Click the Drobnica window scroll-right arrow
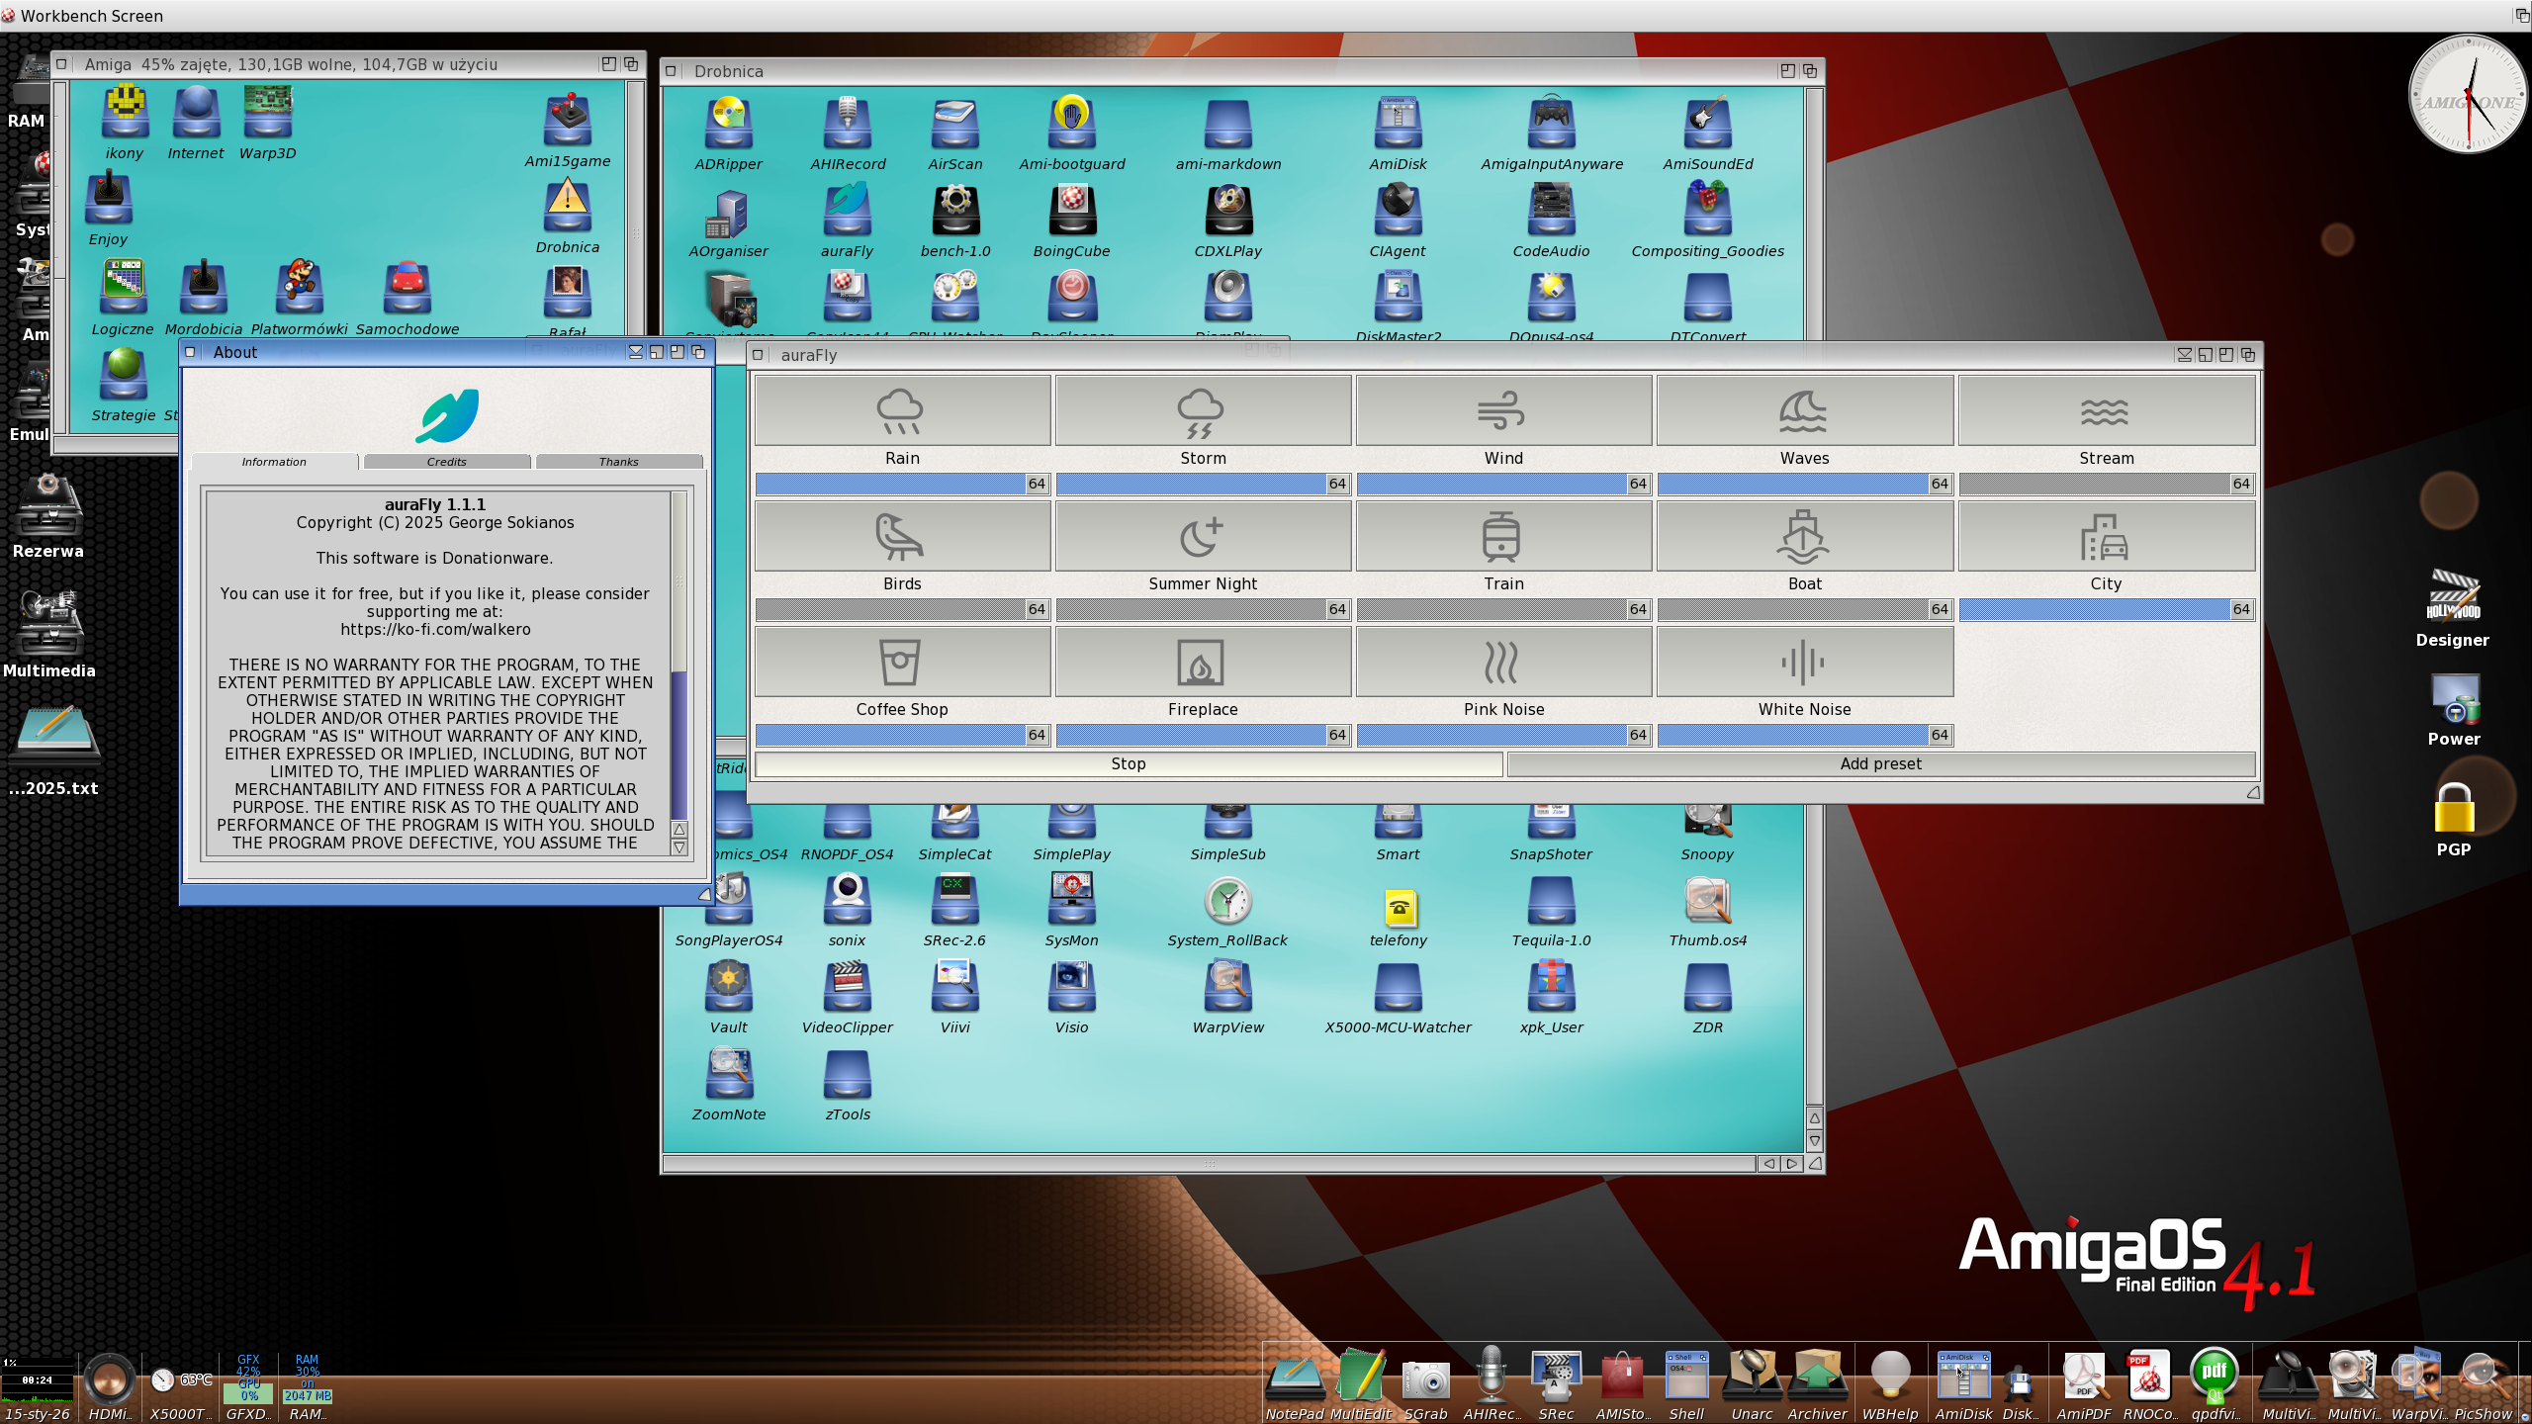This screenshot has width=2532, height=1424. pos(1791,1164)
